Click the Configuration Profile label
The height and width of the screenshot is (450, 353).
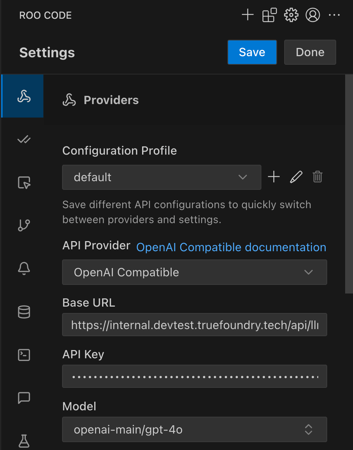[x=120, y=150]
